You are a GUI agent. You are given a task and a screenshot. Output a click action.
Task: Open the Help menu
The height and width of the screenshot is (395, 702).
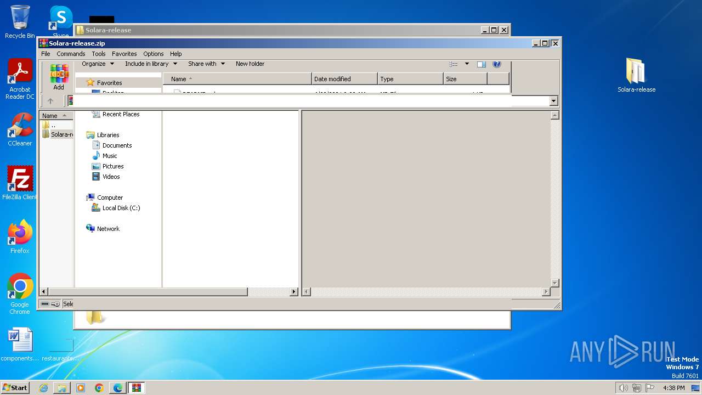coord(175,54)
